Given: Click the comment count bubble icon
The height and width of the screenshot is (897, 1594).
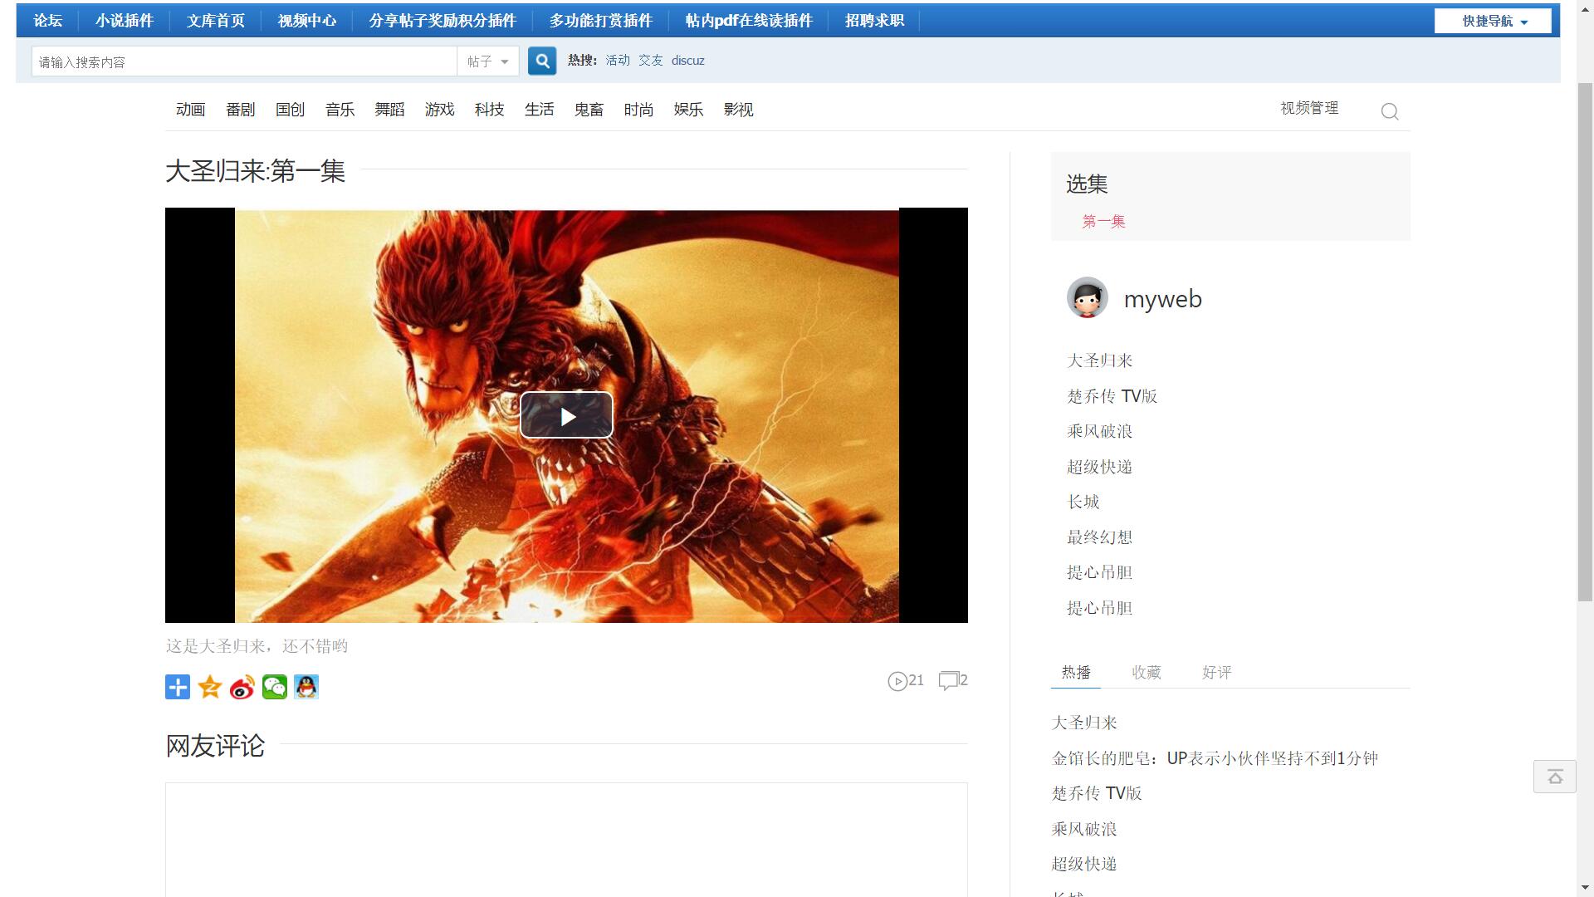Looking at the screenshot, I should point(948,681).
